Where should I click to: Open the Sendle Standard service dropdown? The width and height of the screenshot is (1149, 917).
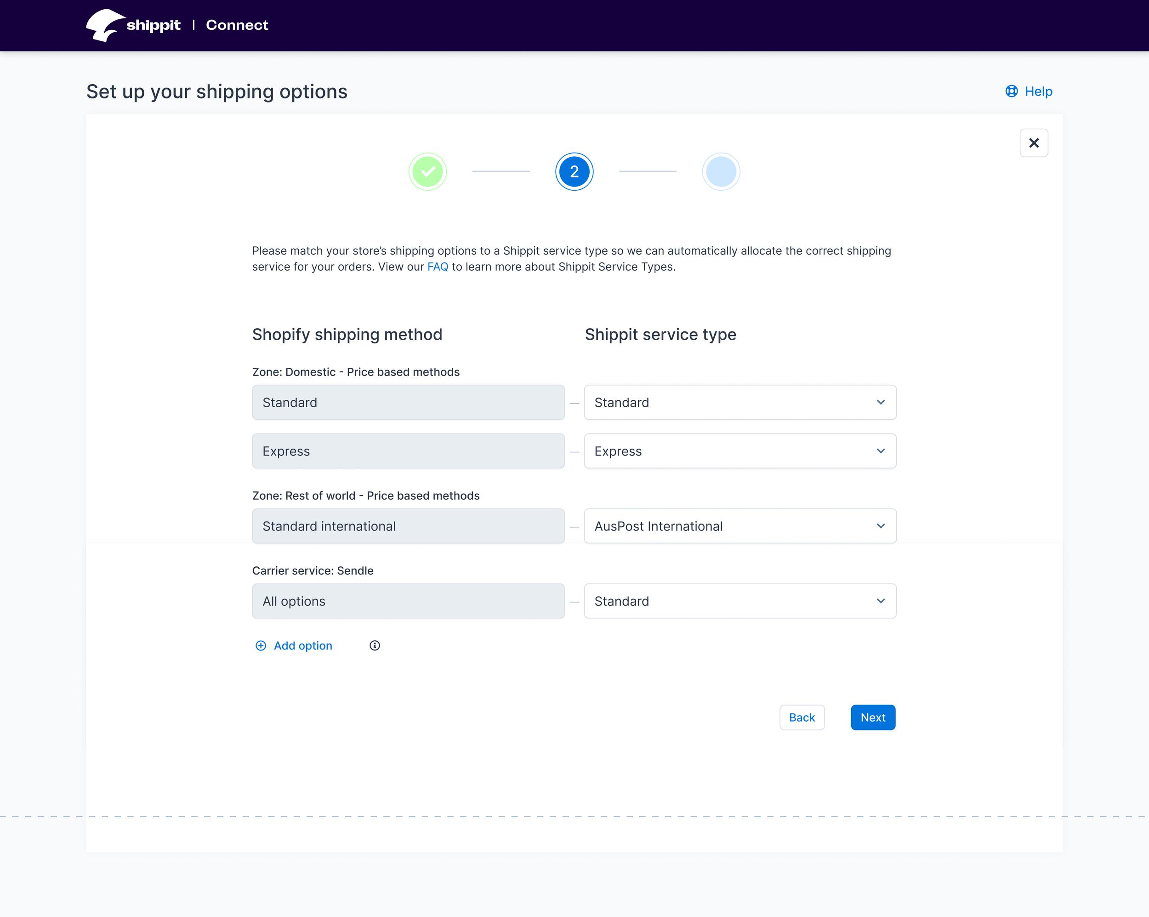point(739,601)
